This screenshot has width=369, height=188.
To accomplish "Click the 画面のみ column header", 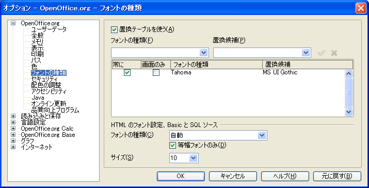I will coord(156,65).
